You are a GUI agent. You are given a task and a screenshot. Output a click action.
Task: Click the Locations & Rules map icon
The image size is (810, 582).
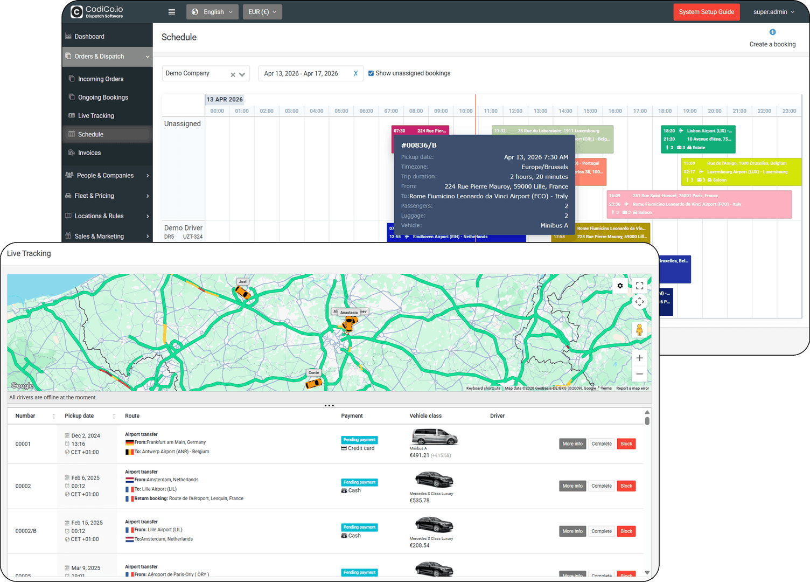click(x=68, y=216)
